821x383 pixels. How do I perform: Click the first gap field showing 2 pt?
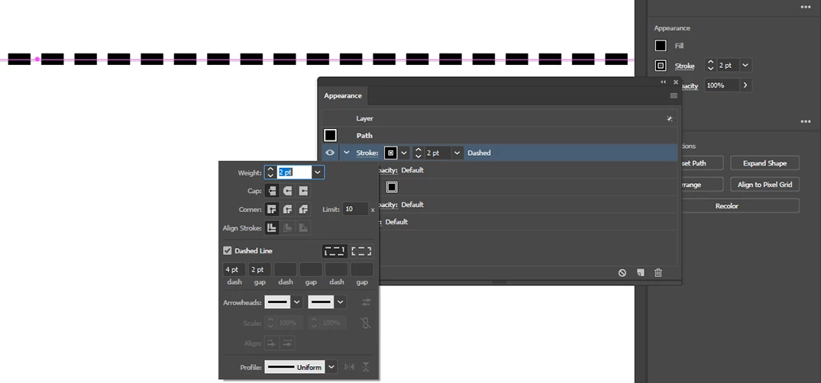(x=260, y=270)
